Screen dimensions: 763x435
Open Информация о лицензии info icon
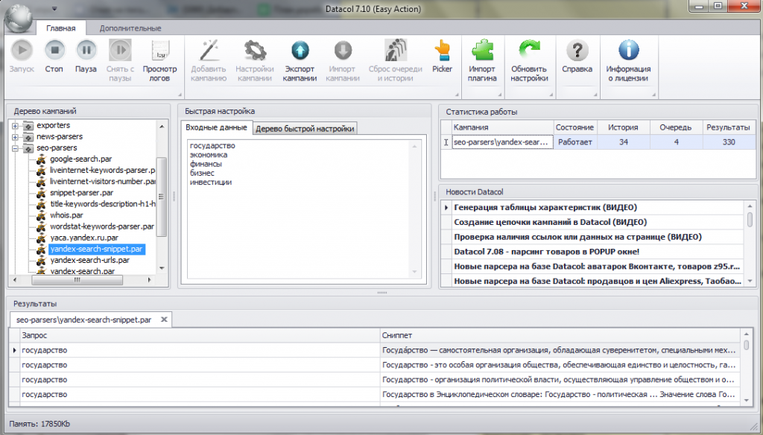click(627, 51)
